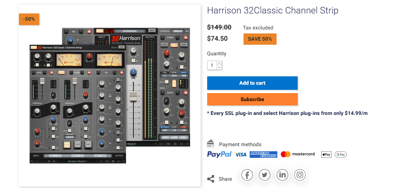
Task: Click the SSL plug-in subscription note
Action: point(288,113)
